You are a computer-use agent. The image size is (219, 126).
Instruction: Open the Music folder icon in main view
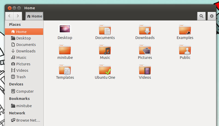coord(105,50)
